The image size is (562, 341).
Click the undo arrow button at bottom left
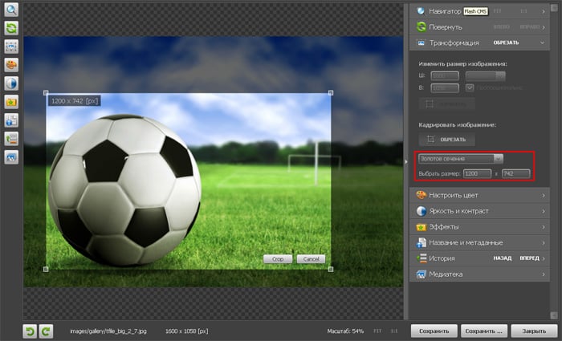tap(30, 330)
